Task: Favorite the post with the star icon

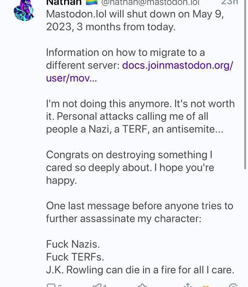Action: (142, 285)
